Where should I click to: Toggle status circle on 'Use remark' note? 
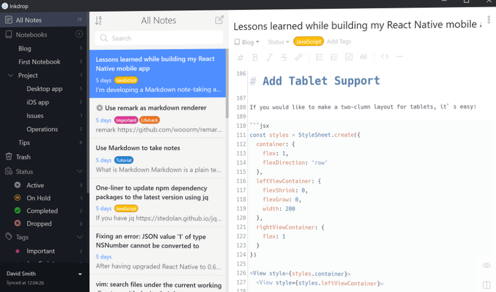[x=99, y=108]
